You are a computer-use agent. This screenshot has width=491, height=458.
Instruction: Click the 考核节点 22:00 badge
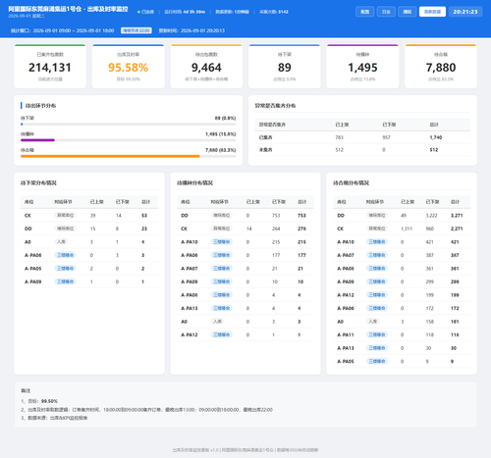[136, 30]
